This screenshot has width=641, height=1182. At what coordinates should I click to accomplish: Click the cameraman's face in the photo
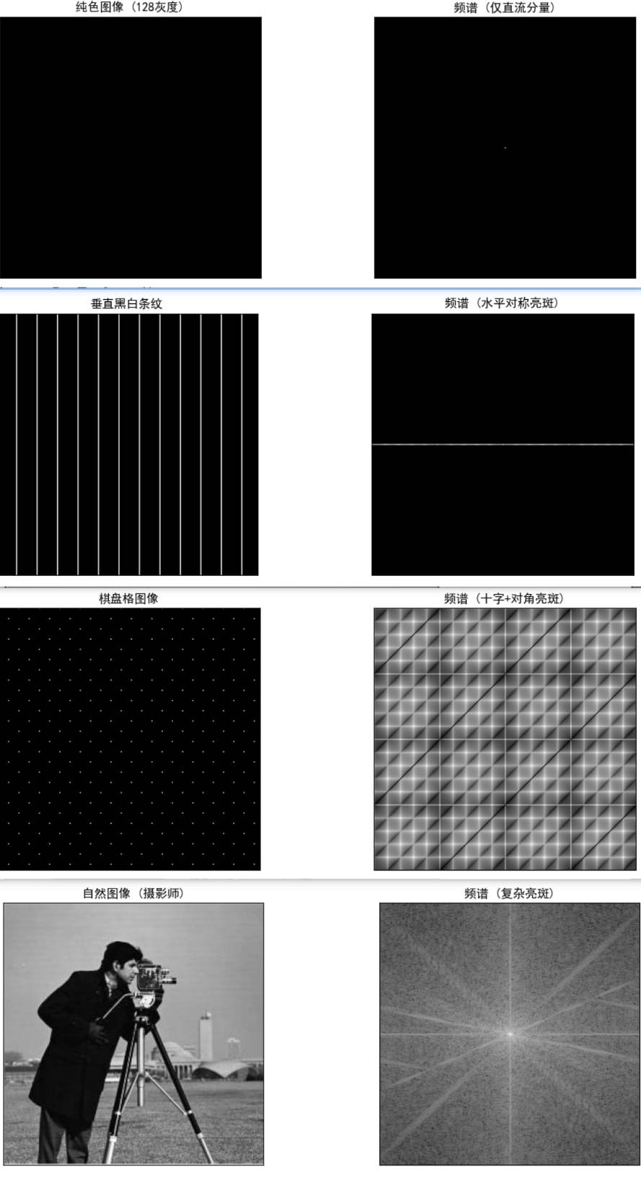pos(128,970)
